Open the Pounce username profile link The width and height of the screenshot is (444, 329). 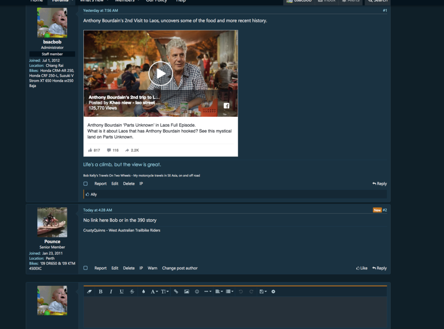[x=52, y=242]
